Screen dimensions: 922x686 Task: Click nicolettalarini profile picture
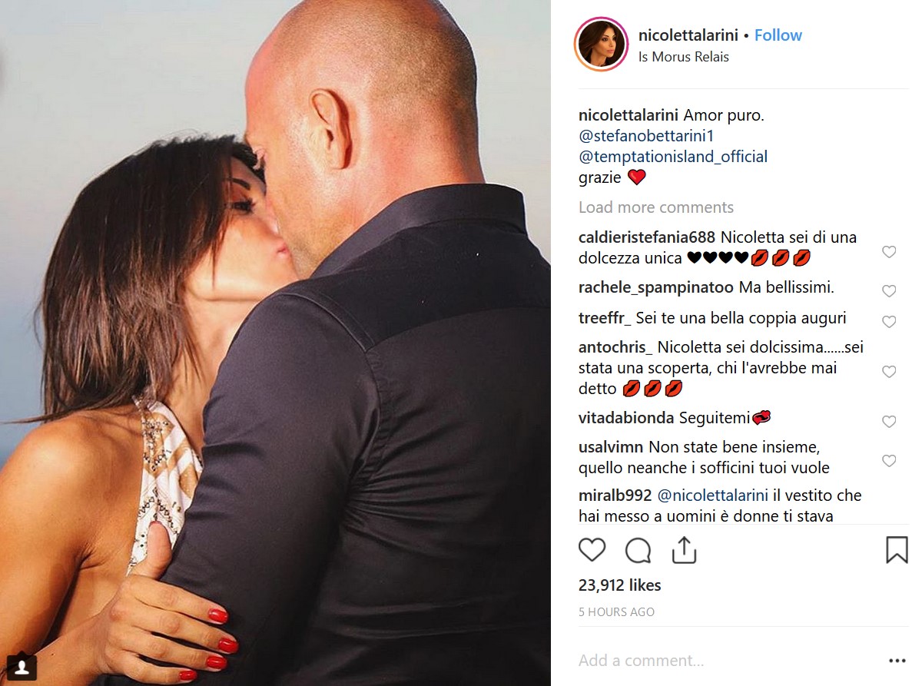click(x=602, y=45)
